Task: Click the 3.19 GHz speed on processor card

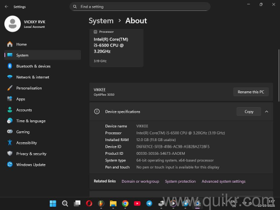Action: pyautogui.click(x=100, y=61)
